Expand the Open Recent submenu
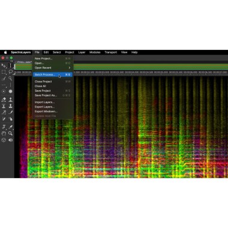This screenshot has width=228, height=228. 53,68
